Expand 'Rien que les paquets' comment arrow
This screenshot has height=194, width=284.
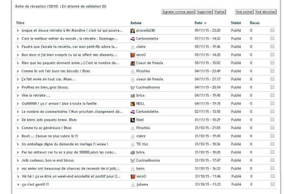(18, 63)
